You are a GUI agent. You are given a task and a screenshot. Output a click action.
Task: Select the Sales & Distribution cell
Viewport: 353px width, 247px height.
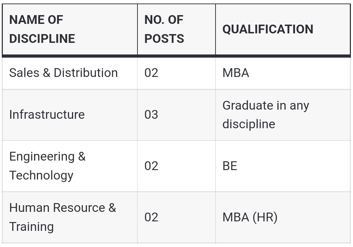pos(63,73)
